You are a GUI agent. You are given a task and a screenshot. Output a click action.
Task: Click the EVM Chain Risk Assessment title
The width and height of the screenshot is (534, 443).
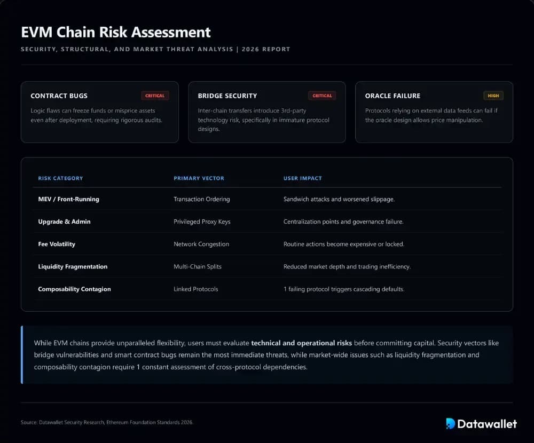116,32
